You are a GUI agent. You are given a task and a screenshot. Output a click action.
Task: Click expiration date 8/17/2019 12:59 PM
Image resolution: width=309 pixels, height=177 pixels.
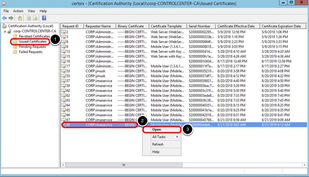tap(276, 61)
